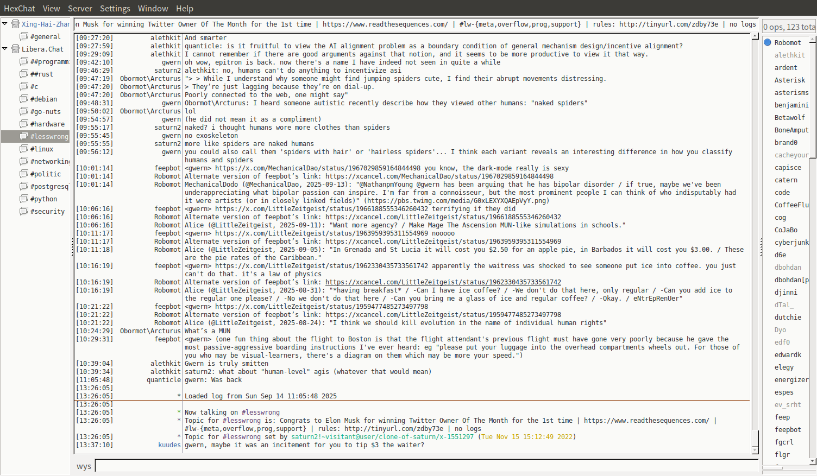817x476 pixels.
Task: Open the Window menu
Action: click(x=153, y=8)
